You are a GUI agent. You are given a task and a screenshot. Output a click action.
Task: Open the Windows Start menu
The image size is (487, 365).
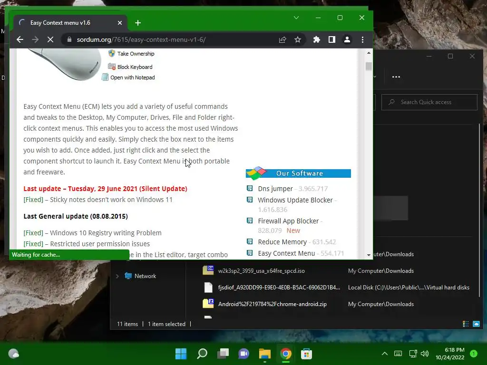(x=181, y=354)
